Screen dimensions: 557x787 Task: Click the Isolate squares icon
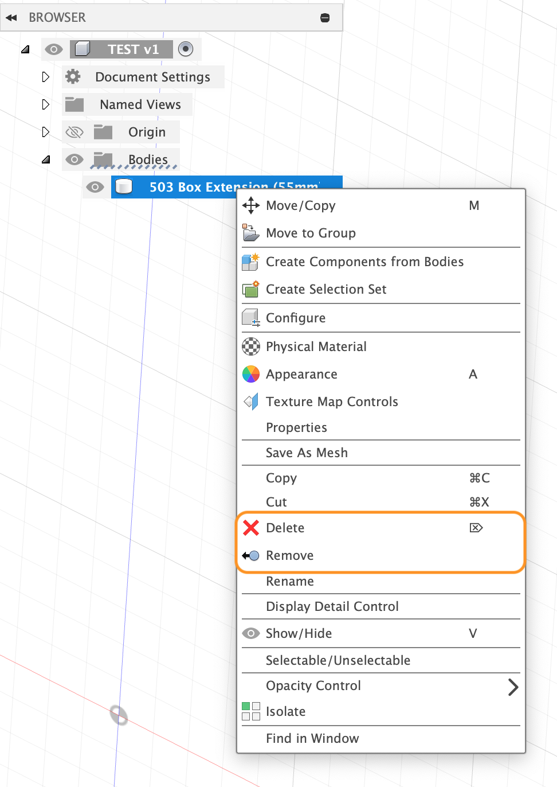pyautogui.click(x=251, y=711)
